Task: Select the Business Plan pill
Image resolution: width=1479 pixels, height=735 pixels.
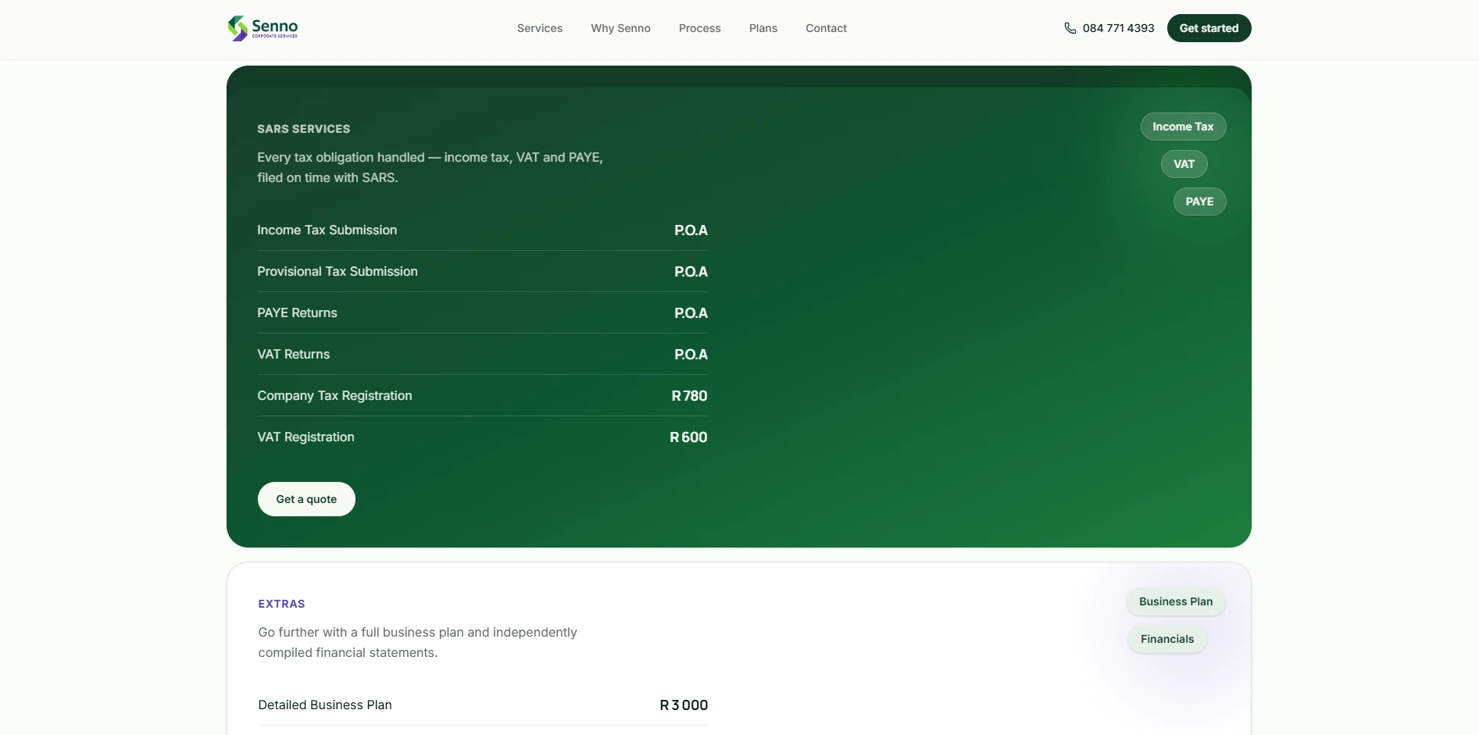Action: tap(1175, 601)
